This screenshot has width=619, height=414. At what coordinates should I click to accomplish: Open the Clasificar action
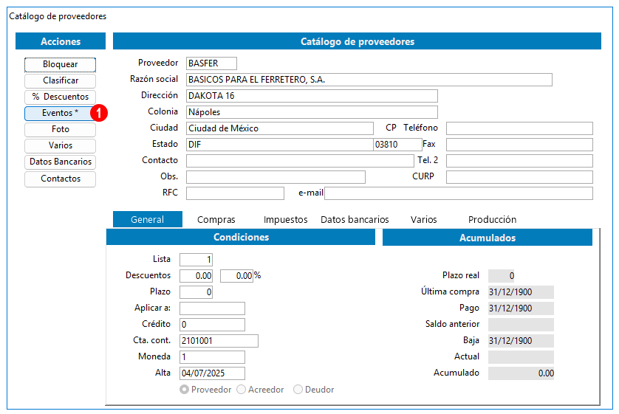60,81
